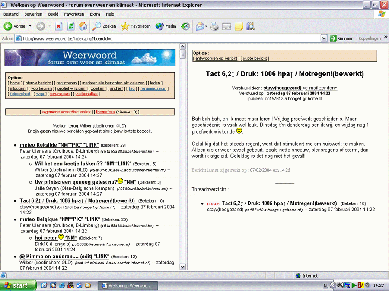Open the Favorieten star button

[135, 26]
